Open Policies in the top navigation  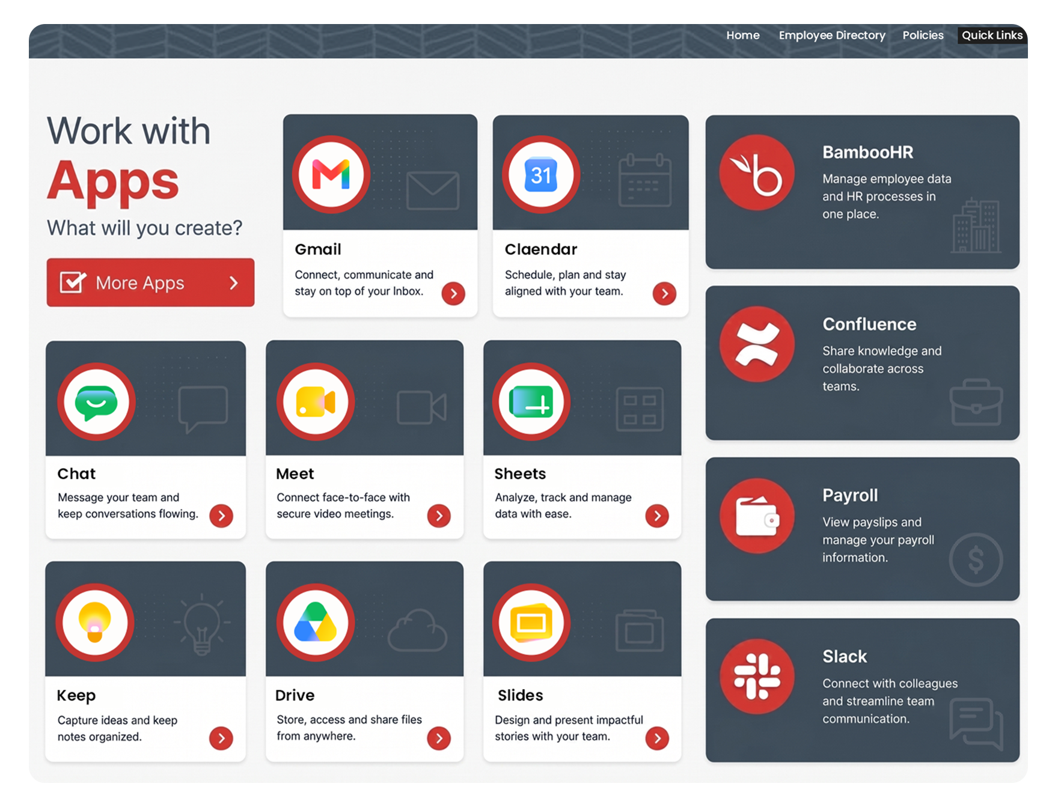(923, 35)
